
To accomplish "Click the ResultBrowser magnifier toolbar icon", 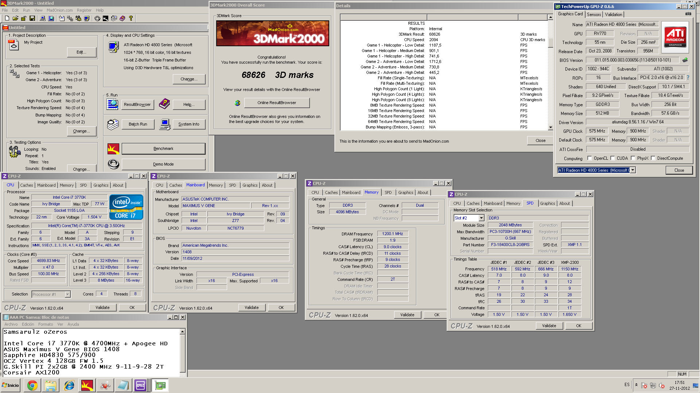I will (51, 18).
